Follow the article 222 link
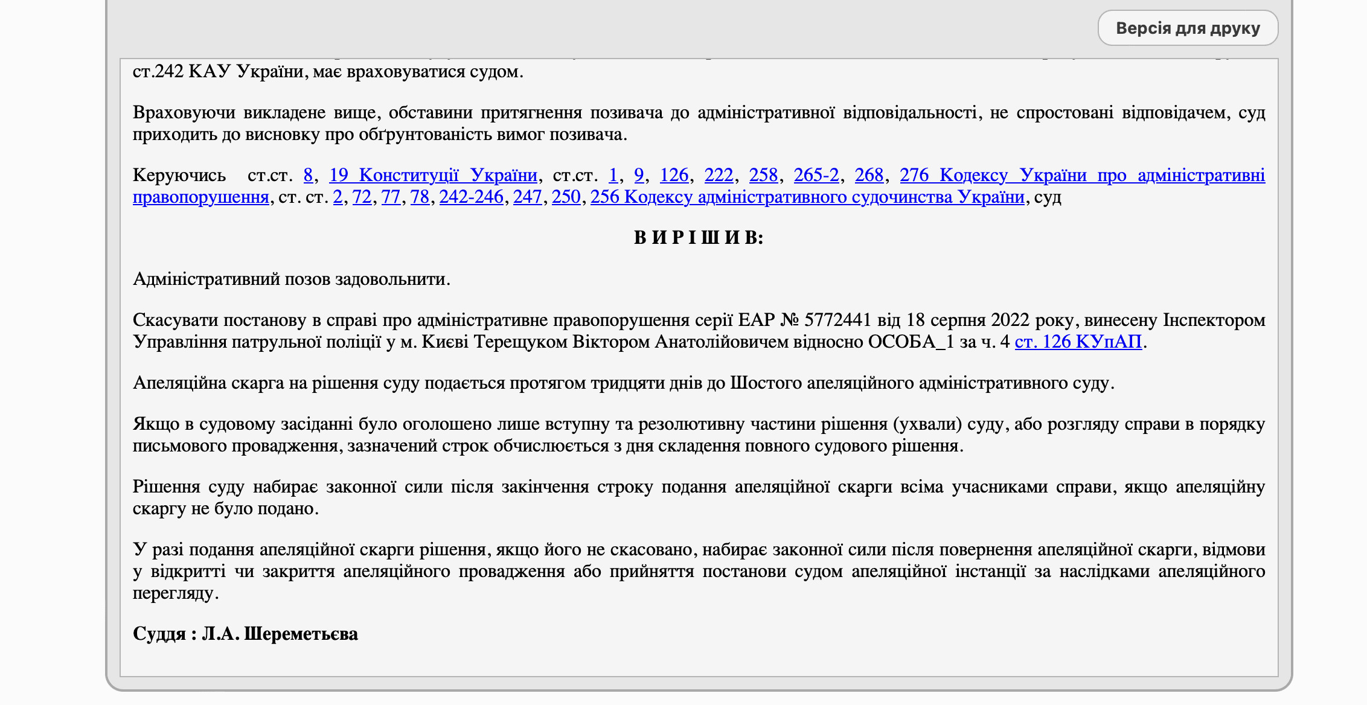1367x705 pixels. coord(719,175)
